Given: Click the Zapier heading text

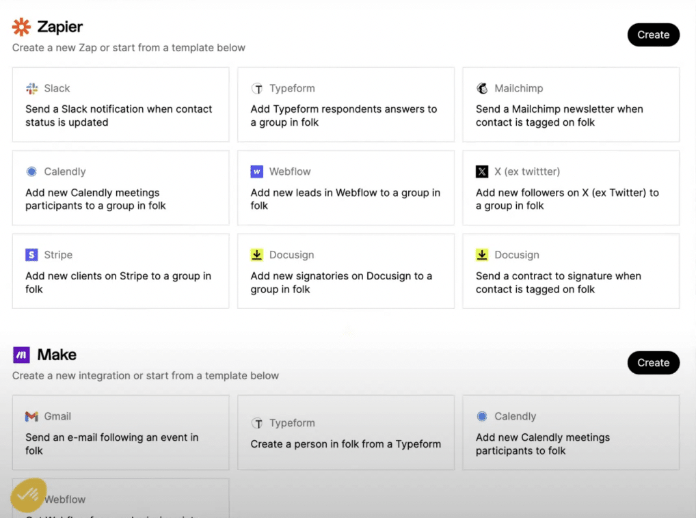Looking at the screenshot, I should [x=60, y=27].
